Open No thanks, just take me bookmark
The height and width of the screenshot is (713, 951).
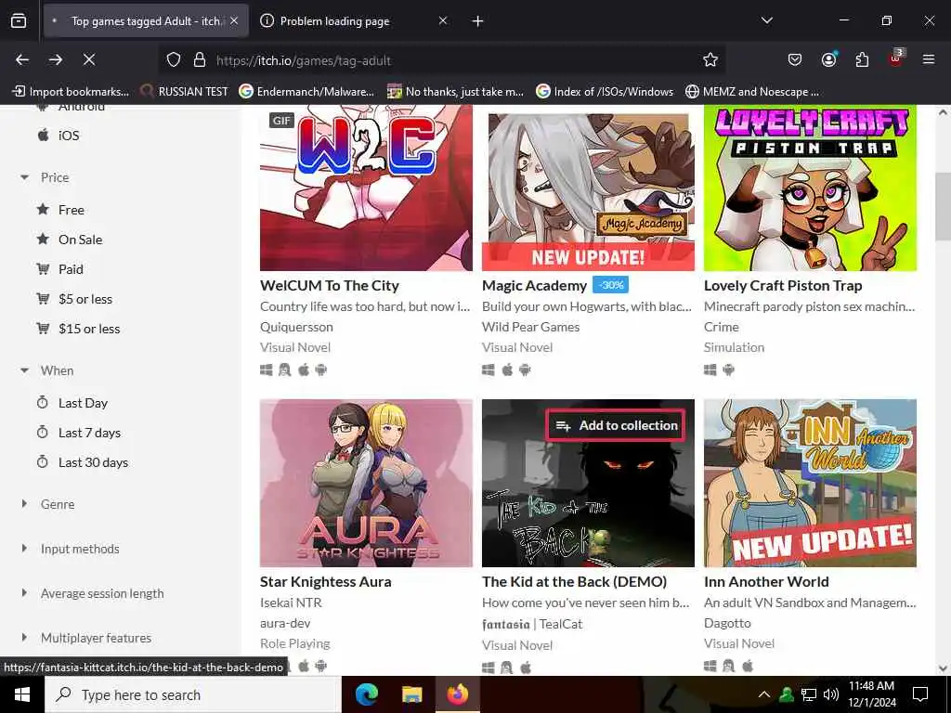pos(455,92)
